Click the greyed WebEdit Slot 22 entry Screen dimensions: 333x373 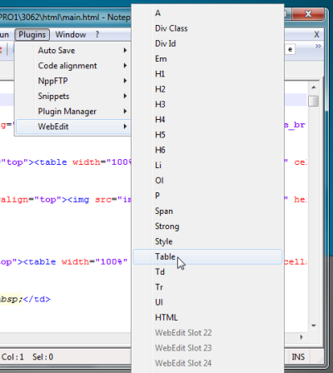pos(207,333)
